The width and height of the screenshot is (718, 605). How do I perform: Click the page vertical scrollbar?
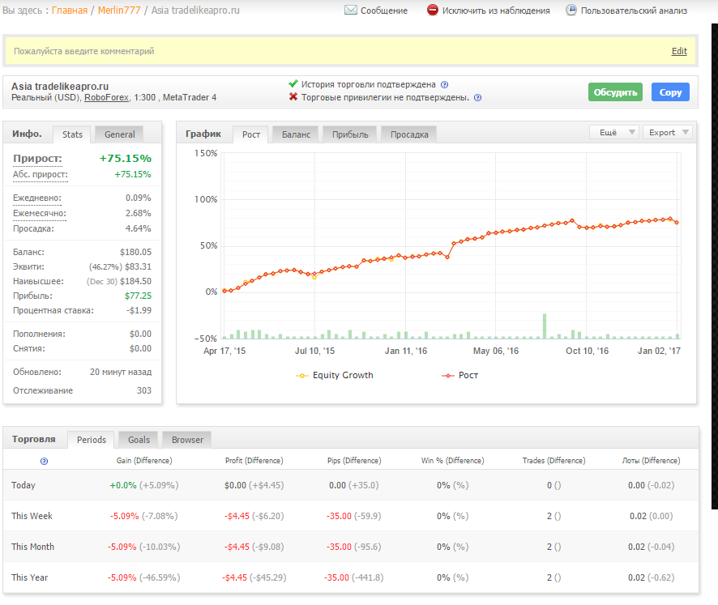714,266
